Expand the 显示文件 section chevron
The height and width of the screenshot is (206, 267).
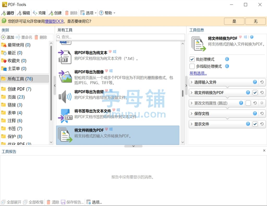191,124
